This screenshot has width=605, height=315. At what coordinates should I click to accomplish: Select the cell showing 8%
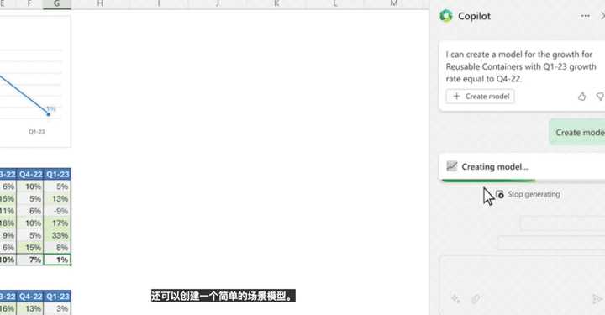pos(57,248)
